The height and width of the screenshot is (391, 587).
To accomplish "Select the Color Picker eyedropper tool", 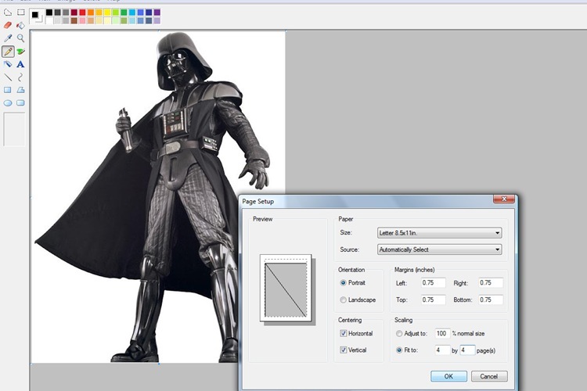I will (x=8, y=38).
